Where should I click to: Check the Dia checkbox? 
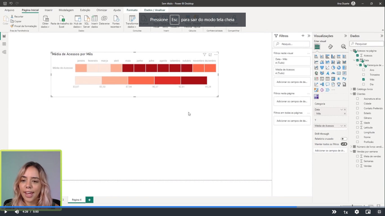[364, 84]
